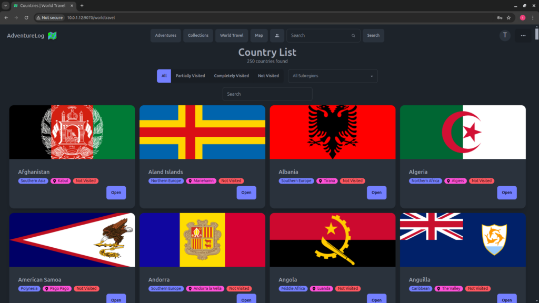
Task: Click the page vertical scrollbar
Action: [x=536, y=34]
